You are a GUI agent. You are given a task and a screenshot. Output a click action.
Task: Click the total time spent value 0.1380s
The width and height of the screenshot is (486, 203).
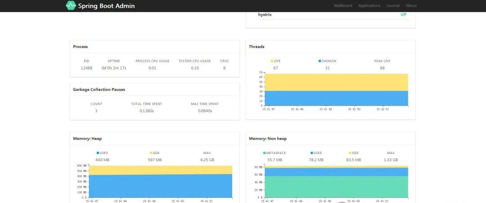pos(147,111)
